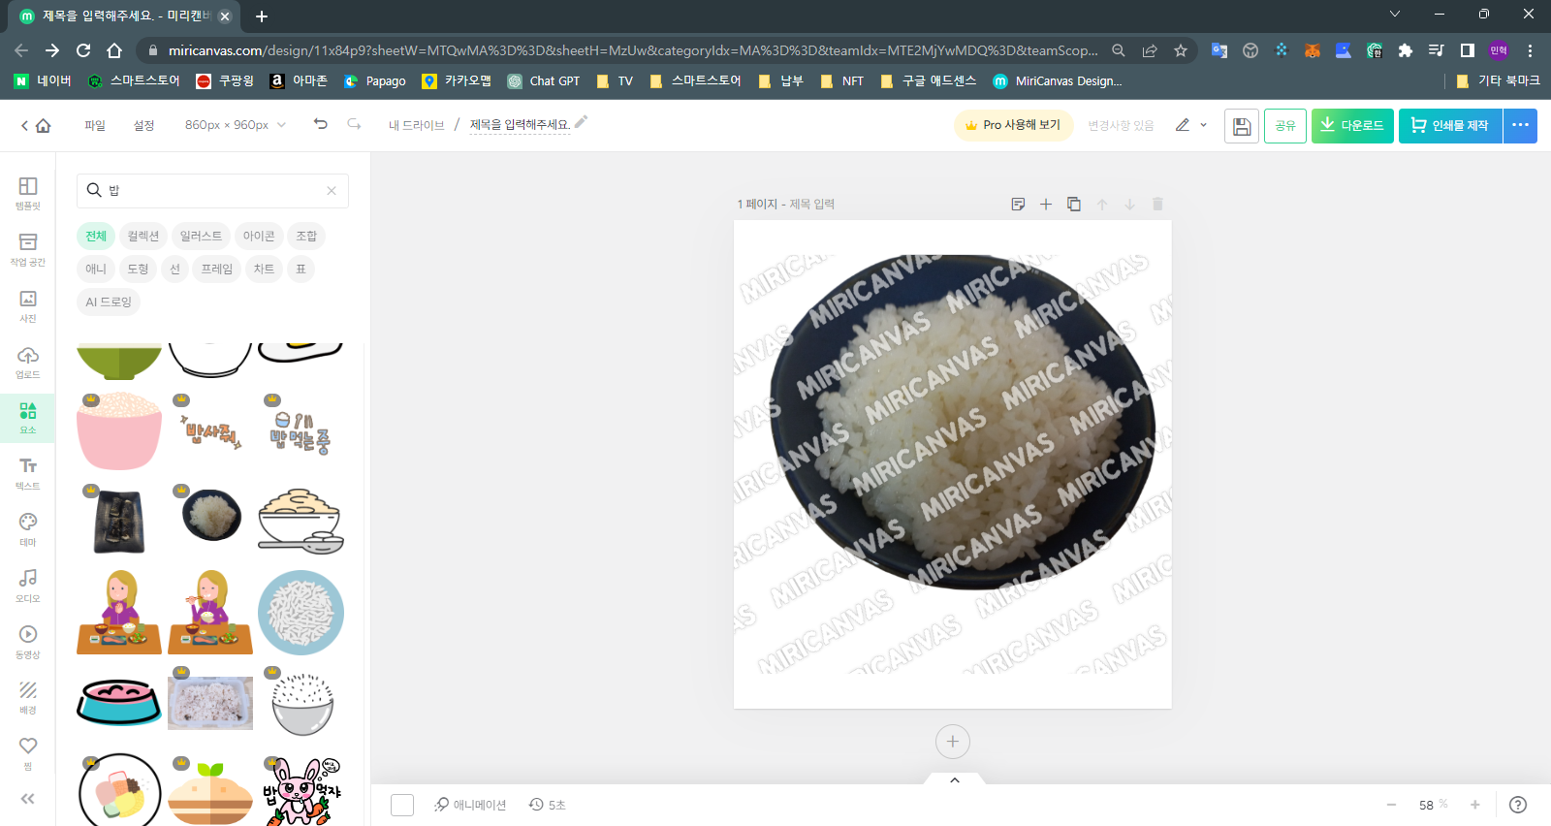Viewport: 1551px width, 826px height.
Task: Click the element search input field
Action: point(211,190)
